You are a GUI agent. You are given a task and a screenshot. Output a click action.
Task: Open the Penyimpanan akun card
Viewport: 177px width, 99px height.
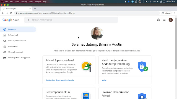[x=69, y=93]
